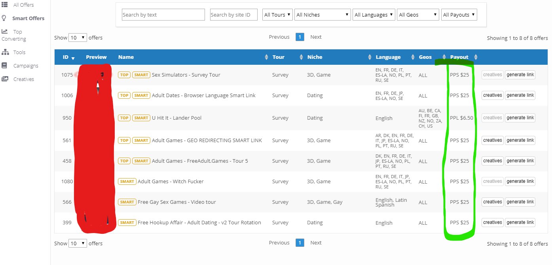Click payout PPL $6.50 cell

click(461, 118)
